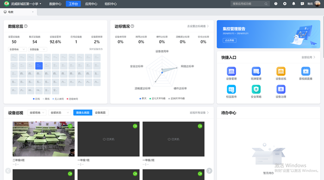The height and width of the screenshot is (180, 324).
Task: Open the 班牌管理 quick entry icon
Action: coord(256,72)
